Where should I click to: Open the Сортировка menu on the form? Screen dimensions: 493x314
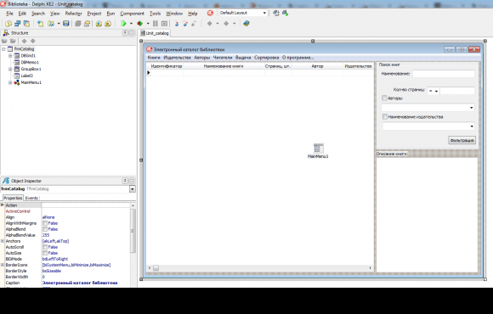pos(267,58)
